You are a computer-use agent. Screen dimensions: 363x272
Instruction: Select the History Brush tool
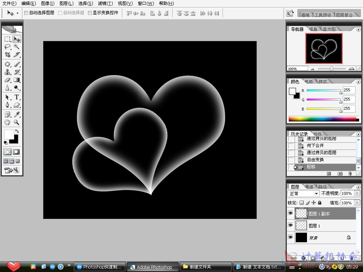click(17, 72)
